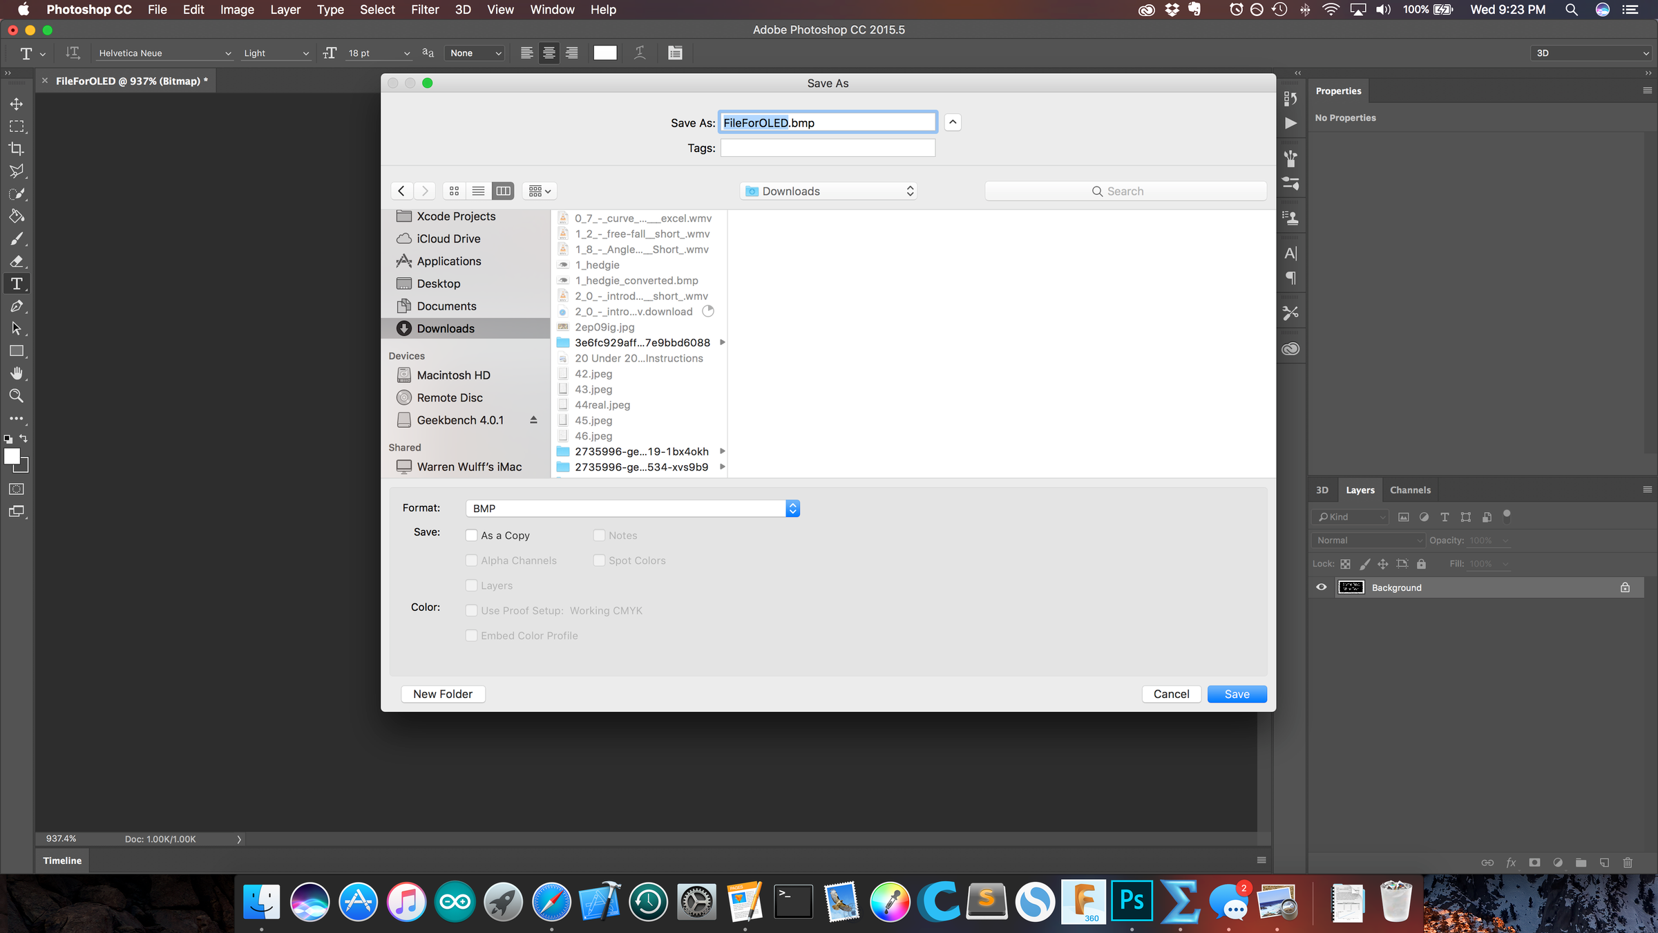Click the Save button
The width and height of the screenshot is (1658, 933).
(x=1237, y=694)
